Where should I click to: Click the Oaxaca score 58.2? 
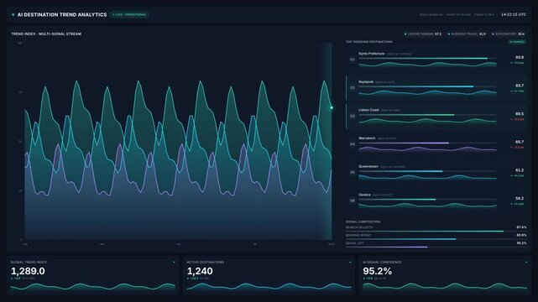tap(520, 198)
